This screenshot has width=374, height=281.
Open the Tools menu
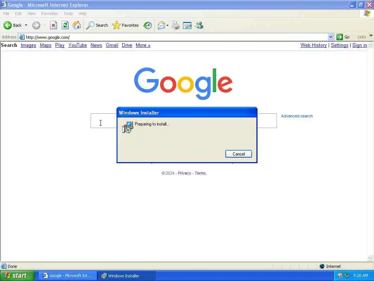(68, 14)
